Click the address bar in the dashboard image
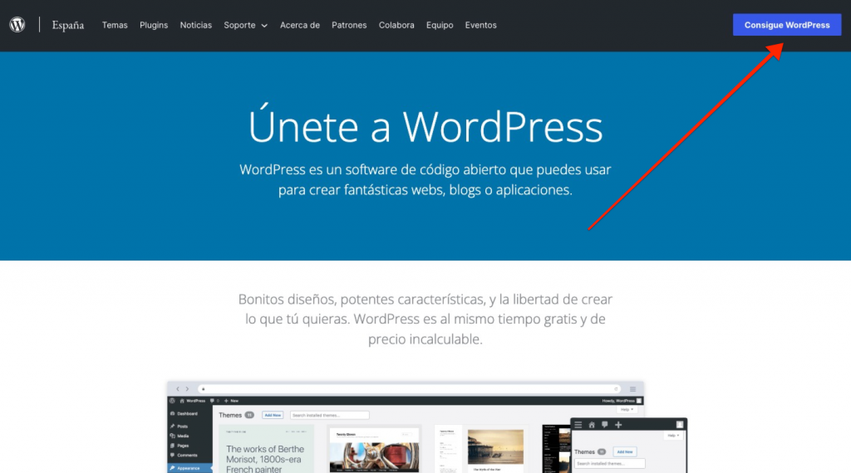The width and height of the screenshot is (851, 473). click(x=410, y=389)
